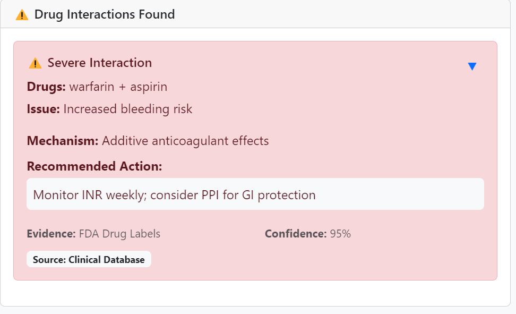Click the recommended action box about INR monitoring

[x=255, y=194]
